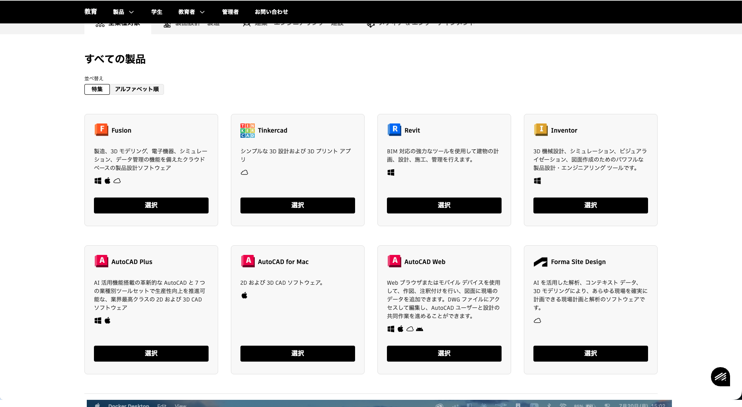Expand the 教育者 dropdown in navigation
Screen dimensions: 742x407
click(191, 12)
